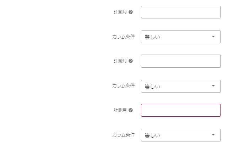Click the top カラム条件 label

pos(123,37)
